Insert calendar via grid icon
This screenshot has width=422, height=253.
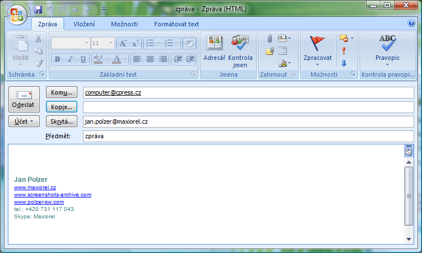coord(282,51)
